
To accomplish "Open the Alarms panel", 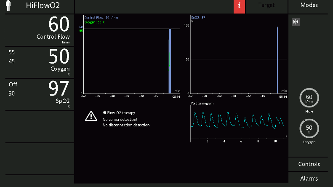I will click(x=309, y=179).
